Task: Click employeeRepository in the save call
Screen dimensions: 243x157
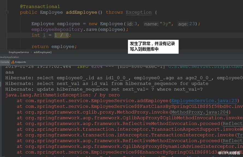Action: click(x=57, y=29)
